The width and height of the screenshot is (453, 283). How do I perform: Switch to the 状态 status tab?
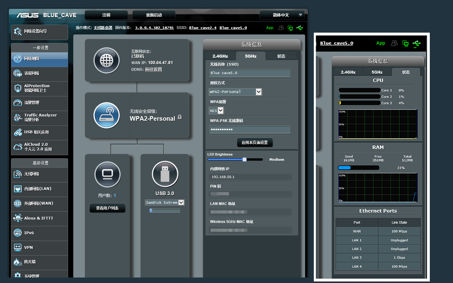281,56
